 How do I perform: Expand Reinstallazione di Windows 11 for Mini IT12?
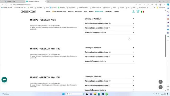[109, 57]
